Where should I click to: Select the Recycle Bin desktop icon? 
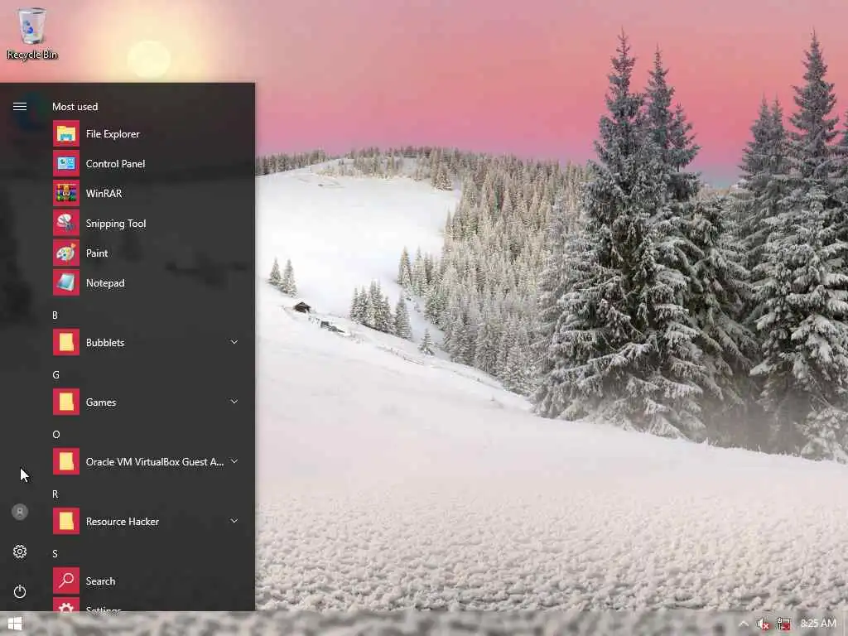[32, 33]
